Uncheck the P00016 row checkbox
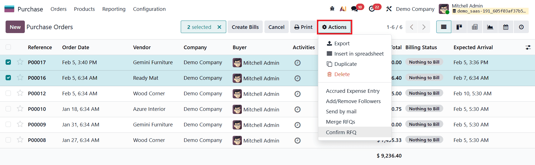The width and height of the screenshot is (535, 165). (8, 78)
